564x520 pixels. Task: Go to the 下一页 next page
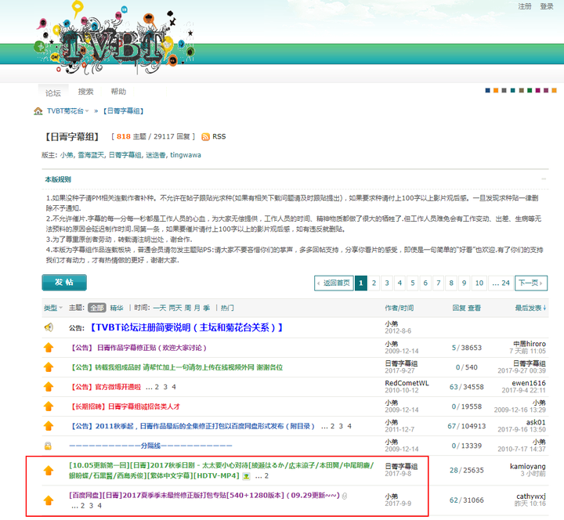coord(530,283)
